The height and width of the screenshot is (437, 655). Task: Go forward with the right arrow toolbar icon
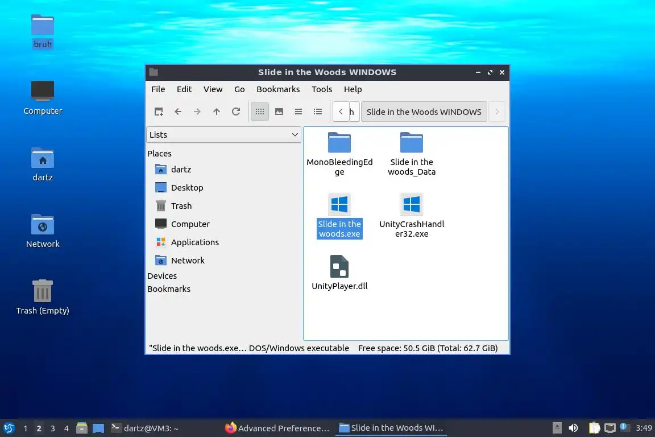(x=197, y=112)
